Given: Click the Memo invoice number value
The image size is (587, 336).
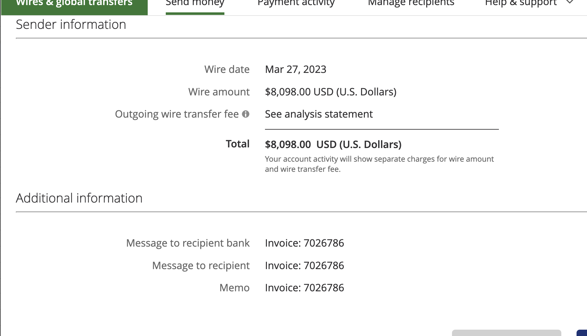Looking at the screenshot, I should coord(305,288).
